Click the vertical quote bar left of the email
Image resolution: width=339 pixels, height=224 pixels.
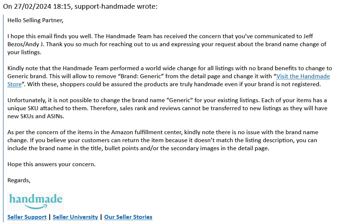click(x=3, y=118)
